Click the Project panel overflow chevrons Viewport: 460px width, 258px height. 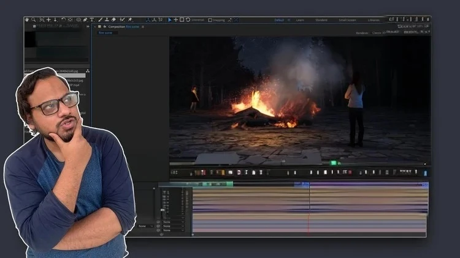(87, 27)
